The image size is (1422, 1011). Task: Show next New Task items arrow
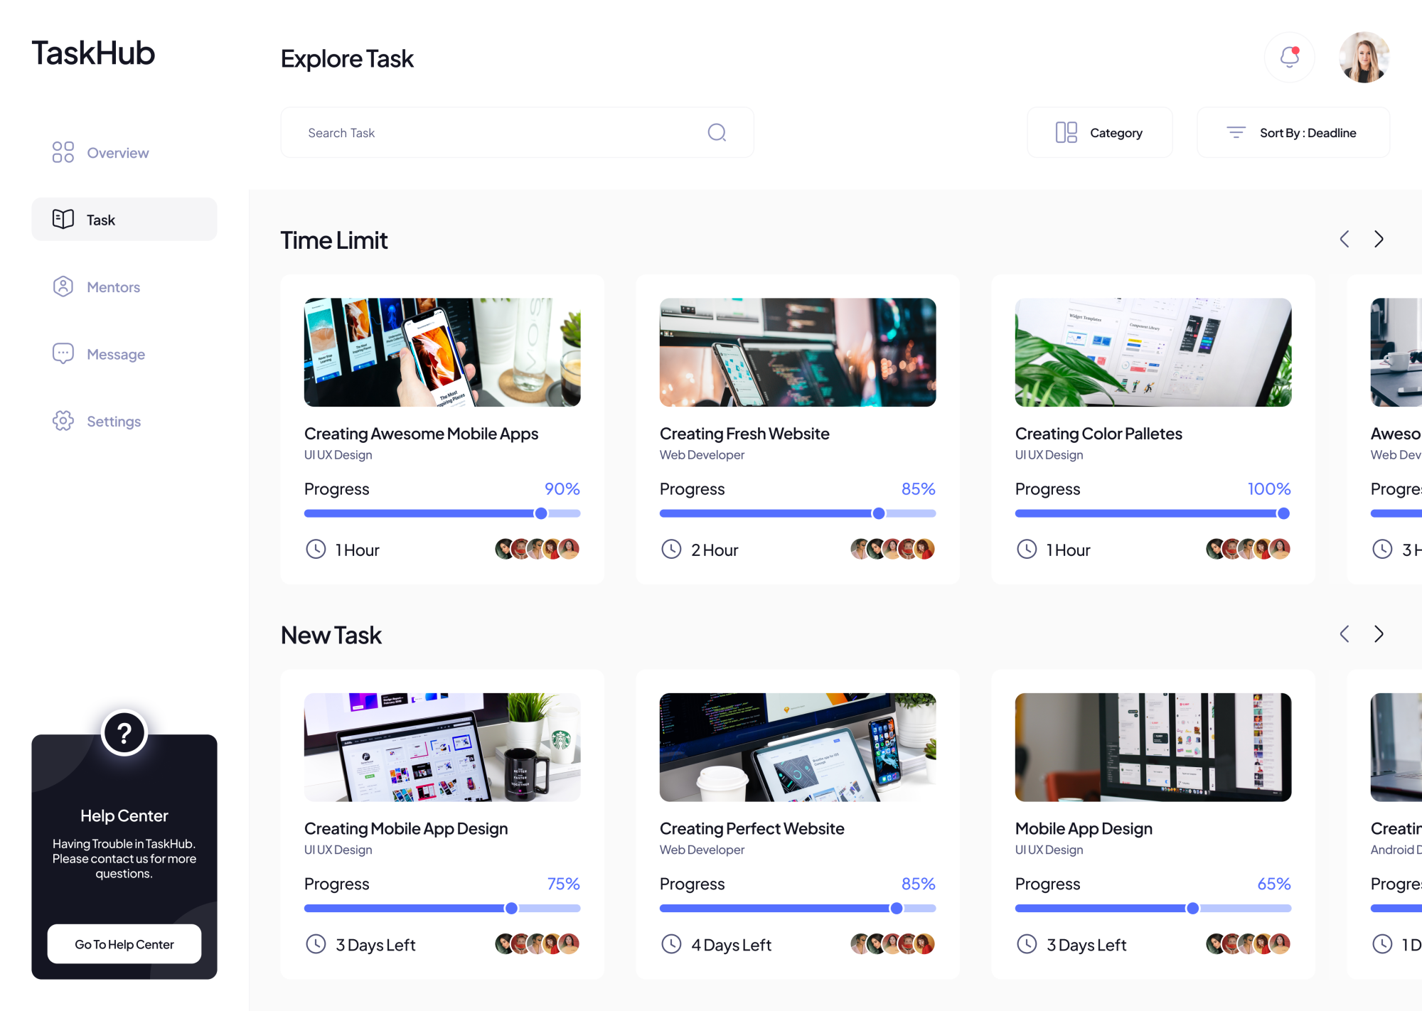(1379, 634)
